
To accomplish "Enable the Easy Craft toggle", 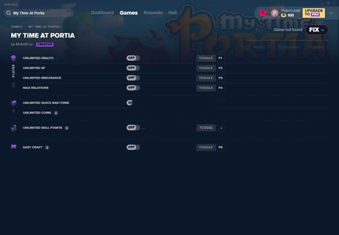I will (x=133, y=147).
